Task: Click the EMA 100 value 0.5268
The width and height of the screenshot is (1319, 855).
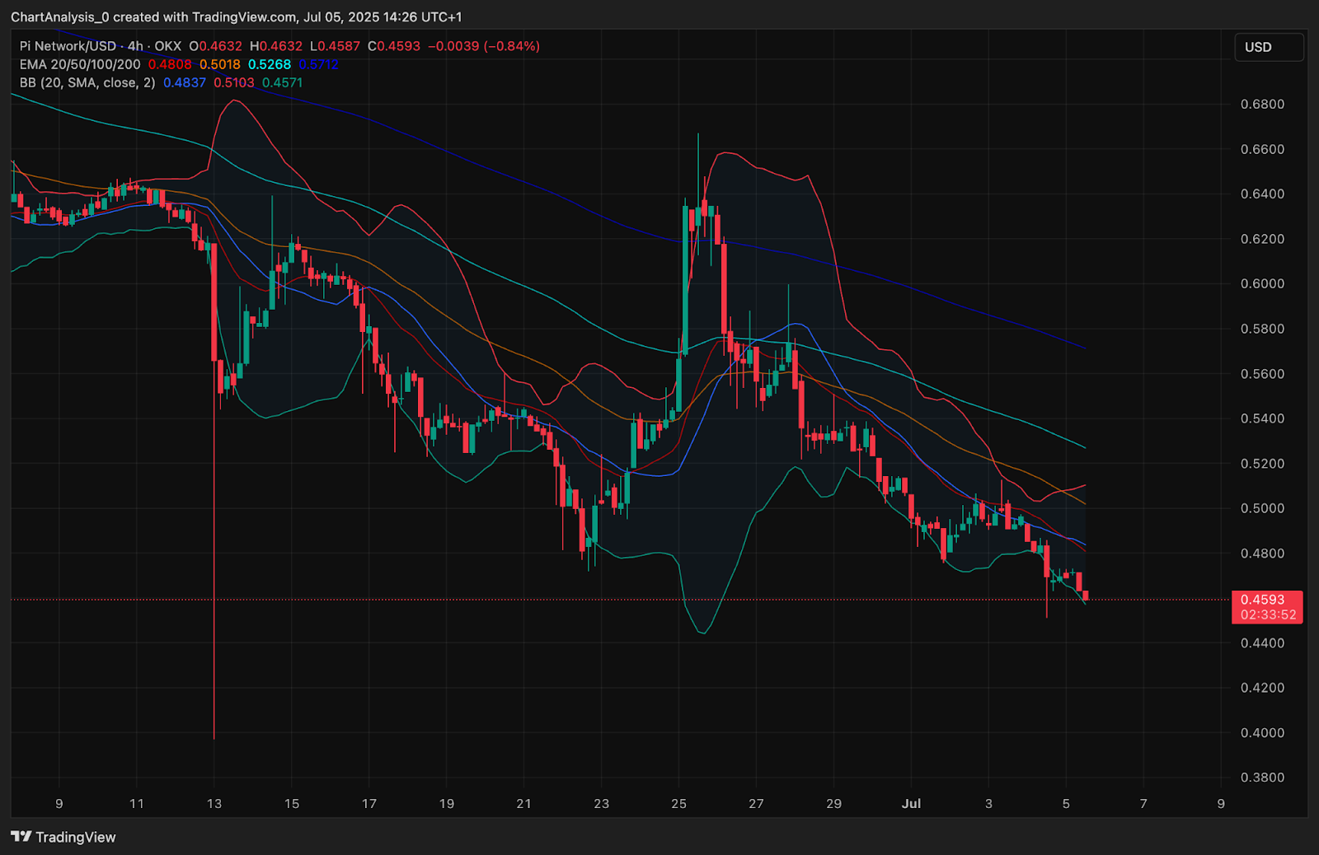Action: click(x=270, y=64)
